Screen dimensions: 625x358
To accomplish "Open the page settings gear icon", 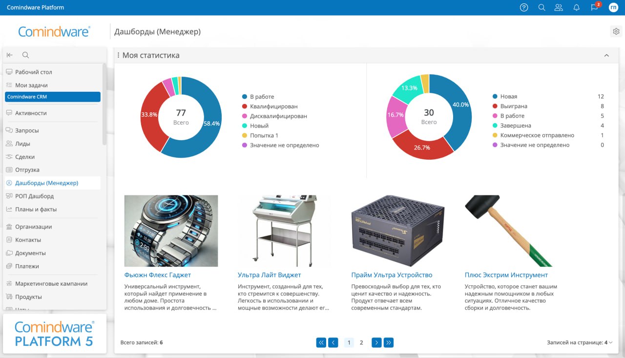I will point(616,31).
